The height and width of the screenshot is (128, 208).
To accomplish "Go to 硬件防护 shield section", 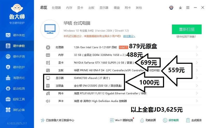I will point(17,67).
